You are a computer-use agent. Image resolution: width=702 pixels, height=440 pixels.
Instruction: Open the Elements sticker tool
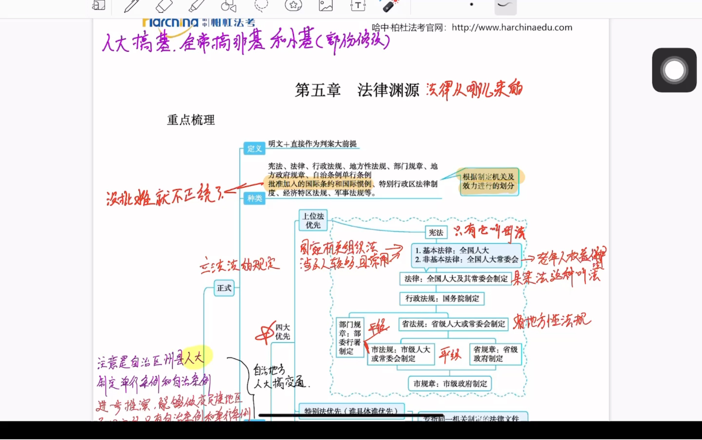[293, 5]
